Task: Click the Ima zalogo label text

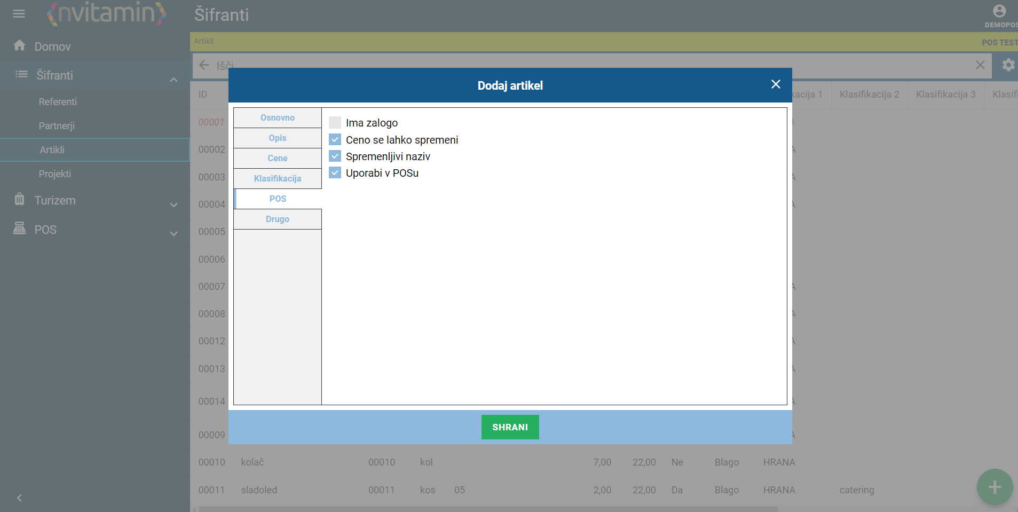Action: [x=372, y=123]
